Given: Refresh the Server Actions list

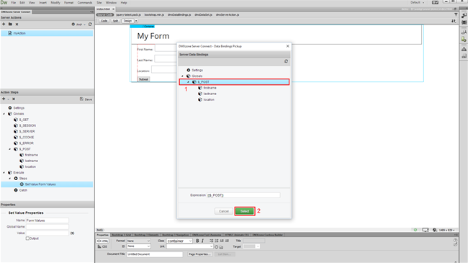Looking at the screenshot, I should (90, 24).
